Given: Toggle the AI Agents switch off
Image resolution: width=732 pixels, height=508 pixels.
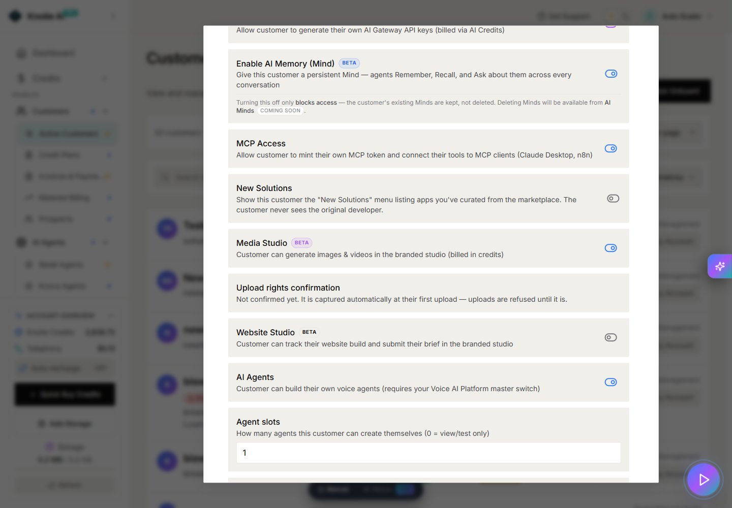Looking at the screenshot, I should 611,382.
